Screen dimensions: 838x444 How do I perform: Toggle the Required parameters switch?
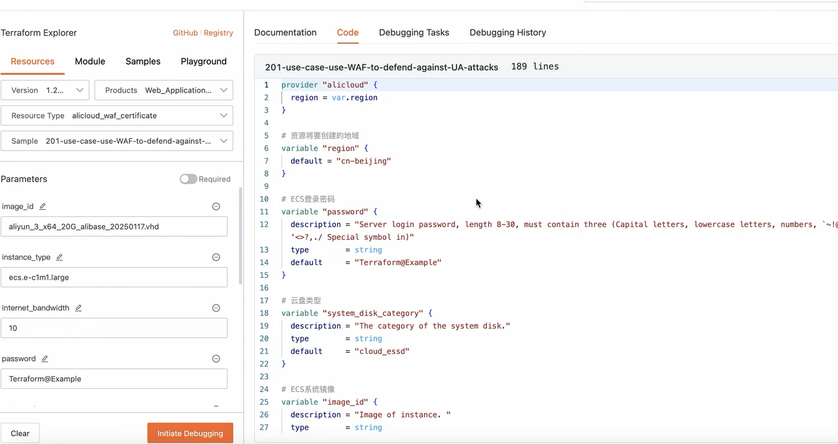click(x=188, y=179)
